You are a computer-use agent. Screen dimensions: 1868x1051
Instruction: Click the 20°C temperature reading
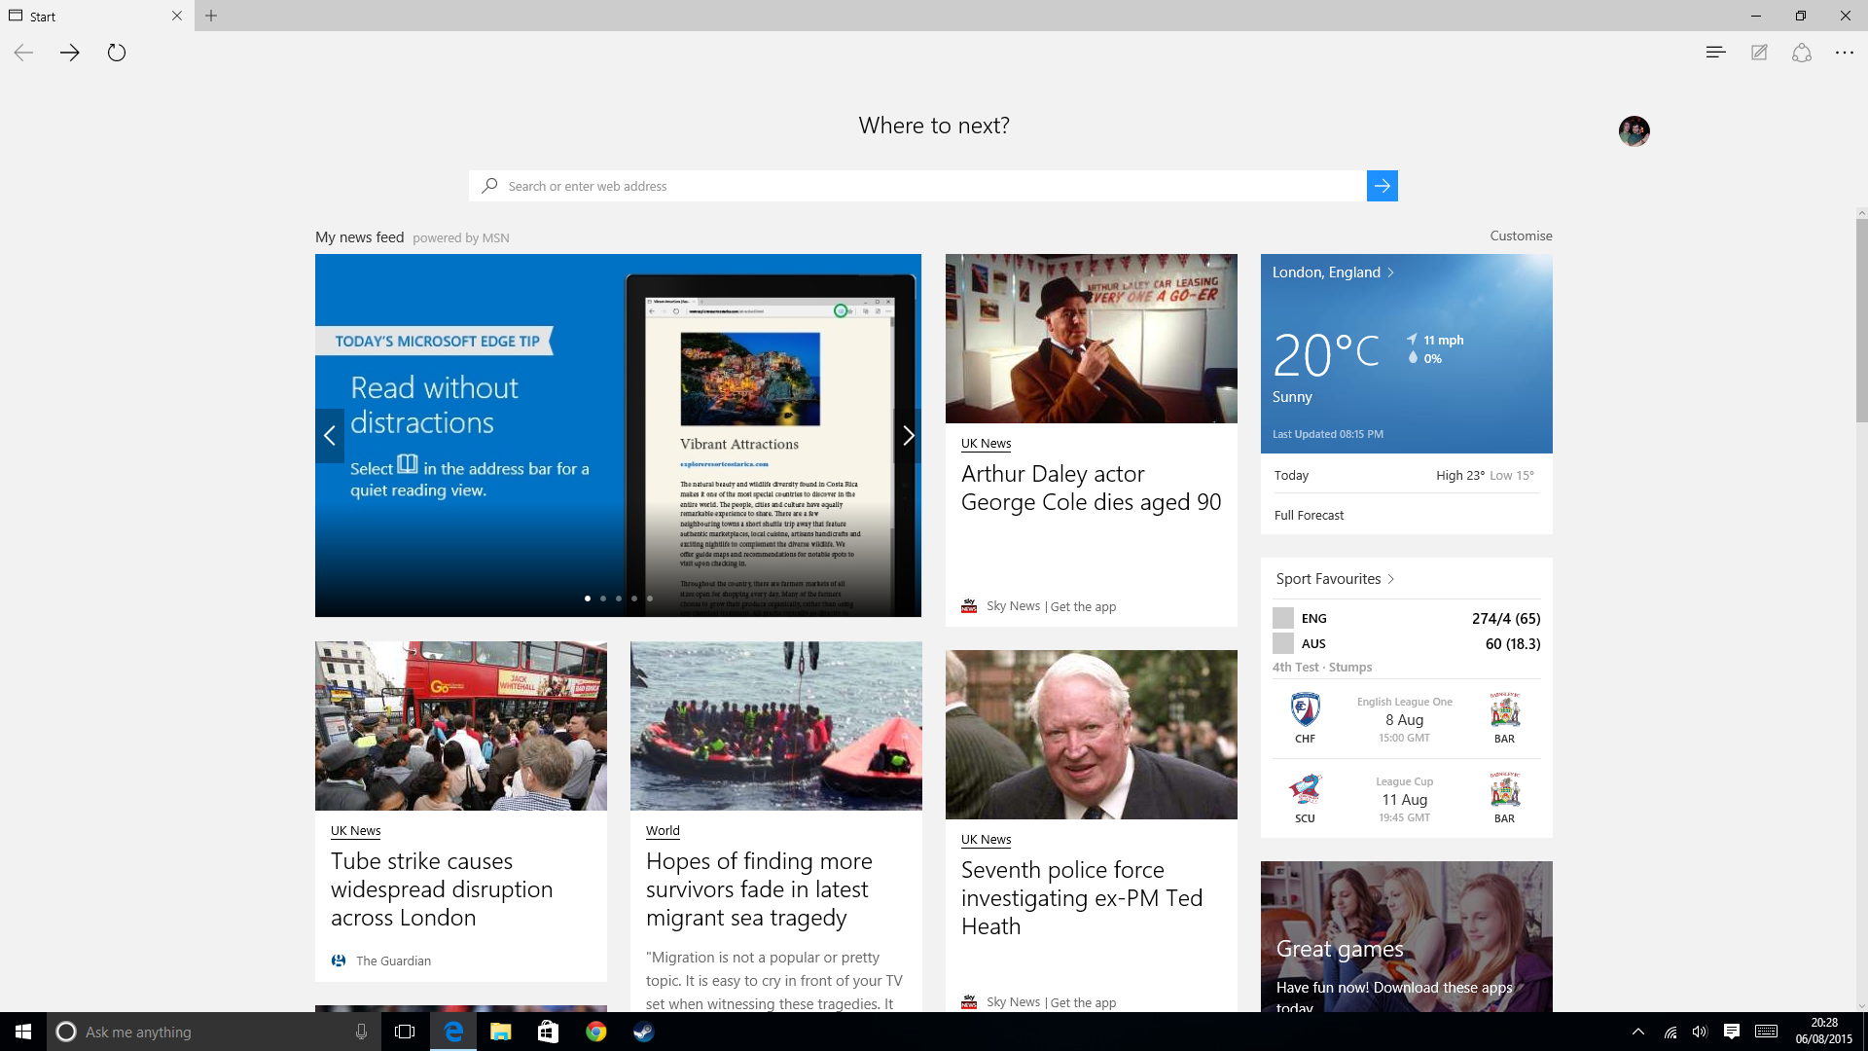pyautogui.click(x=1326, y=355)
